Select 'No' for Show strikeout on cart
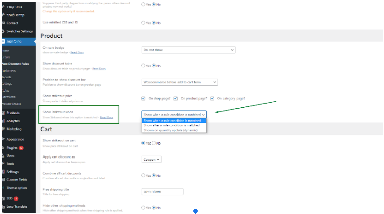 154,143
